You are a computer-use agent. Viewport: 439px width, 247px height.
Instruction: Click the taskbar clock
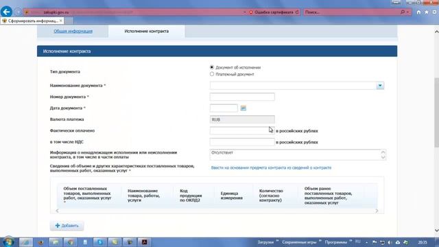click(423, 242)
